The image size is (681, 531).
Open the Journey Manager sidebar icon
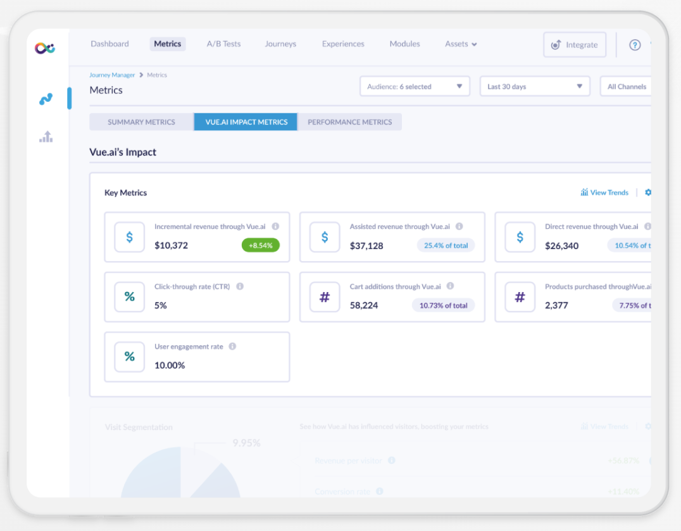46,99
